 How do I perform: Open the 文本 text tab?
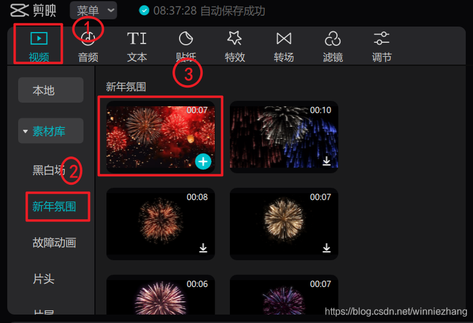coord(137,46)
